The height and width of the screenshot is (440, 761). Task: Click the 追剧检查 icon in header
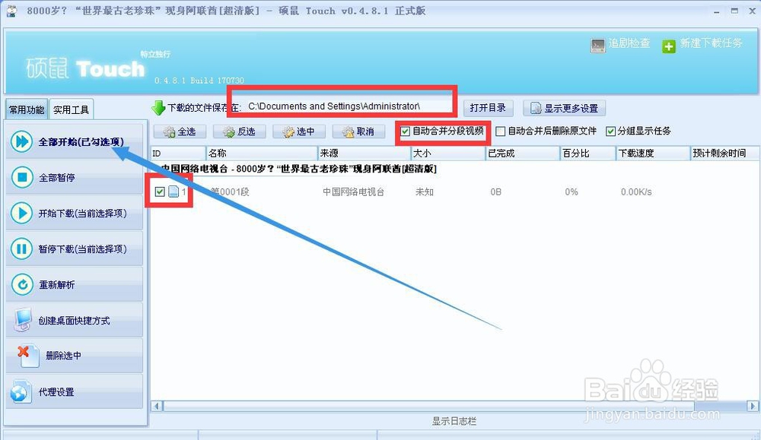coord(598,46)
